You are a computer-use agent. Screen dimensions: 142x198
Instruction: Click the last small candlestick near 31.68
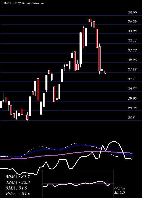coord(105,73)
